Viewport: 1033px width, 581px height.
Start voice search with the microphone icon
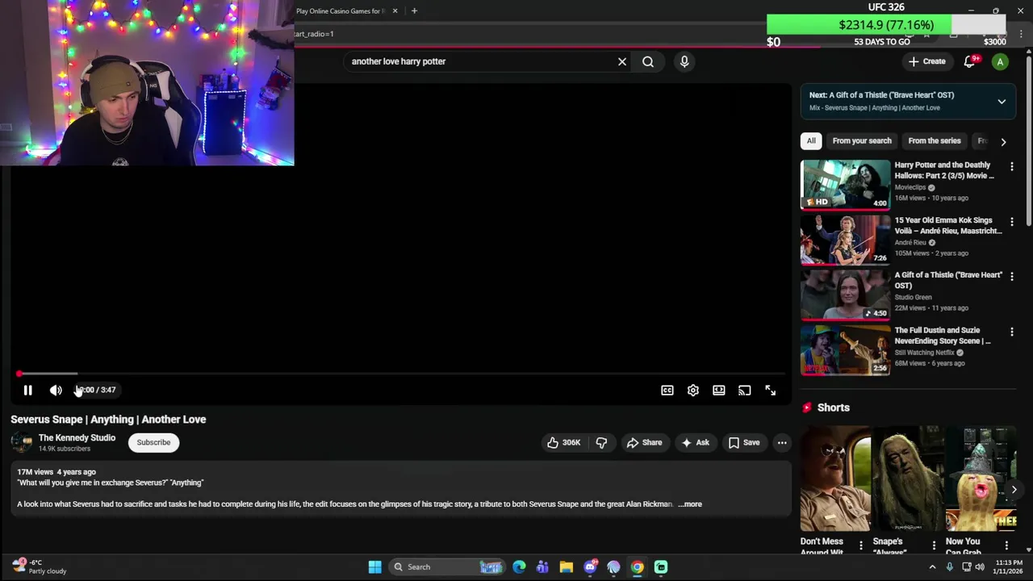point(684,61)
